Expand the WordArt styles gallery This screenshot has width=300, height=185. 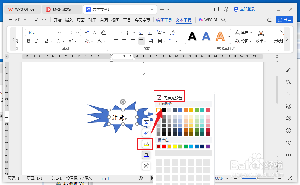coord(229,36)
